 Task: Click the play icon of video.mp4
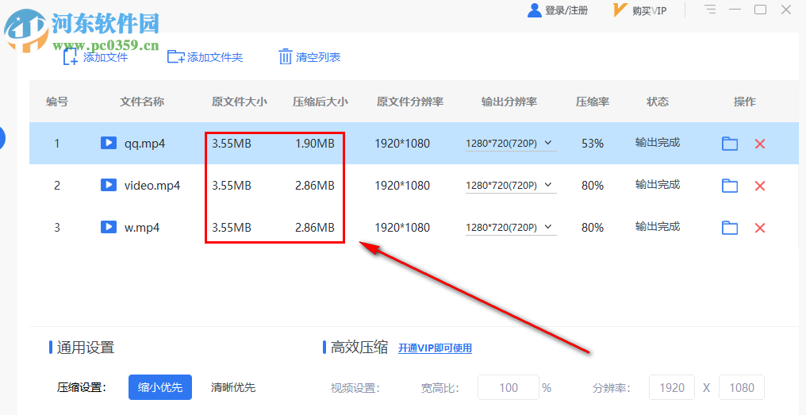tap(109, 185)
